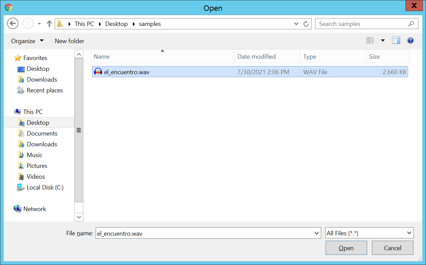Open the change view options dropdown
The height and width of the screenshot is (265, 426).
click(x=383, y=40)
